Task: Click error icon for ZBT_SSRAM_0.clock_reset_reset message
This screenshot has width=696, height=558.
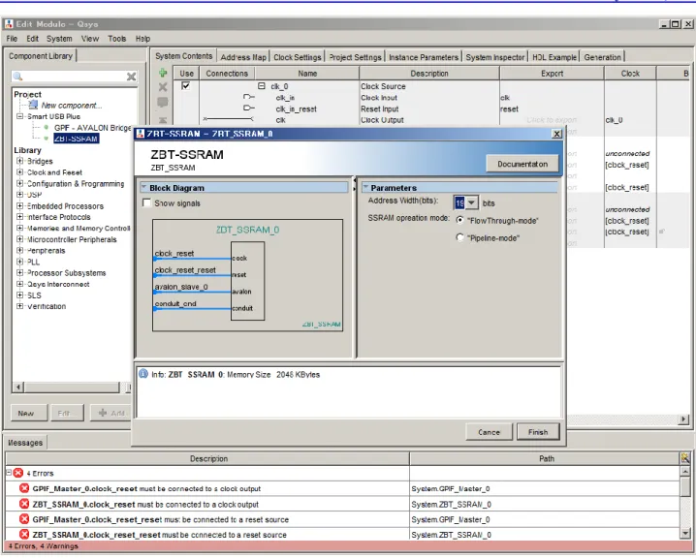Action: (x=24, y=535)
